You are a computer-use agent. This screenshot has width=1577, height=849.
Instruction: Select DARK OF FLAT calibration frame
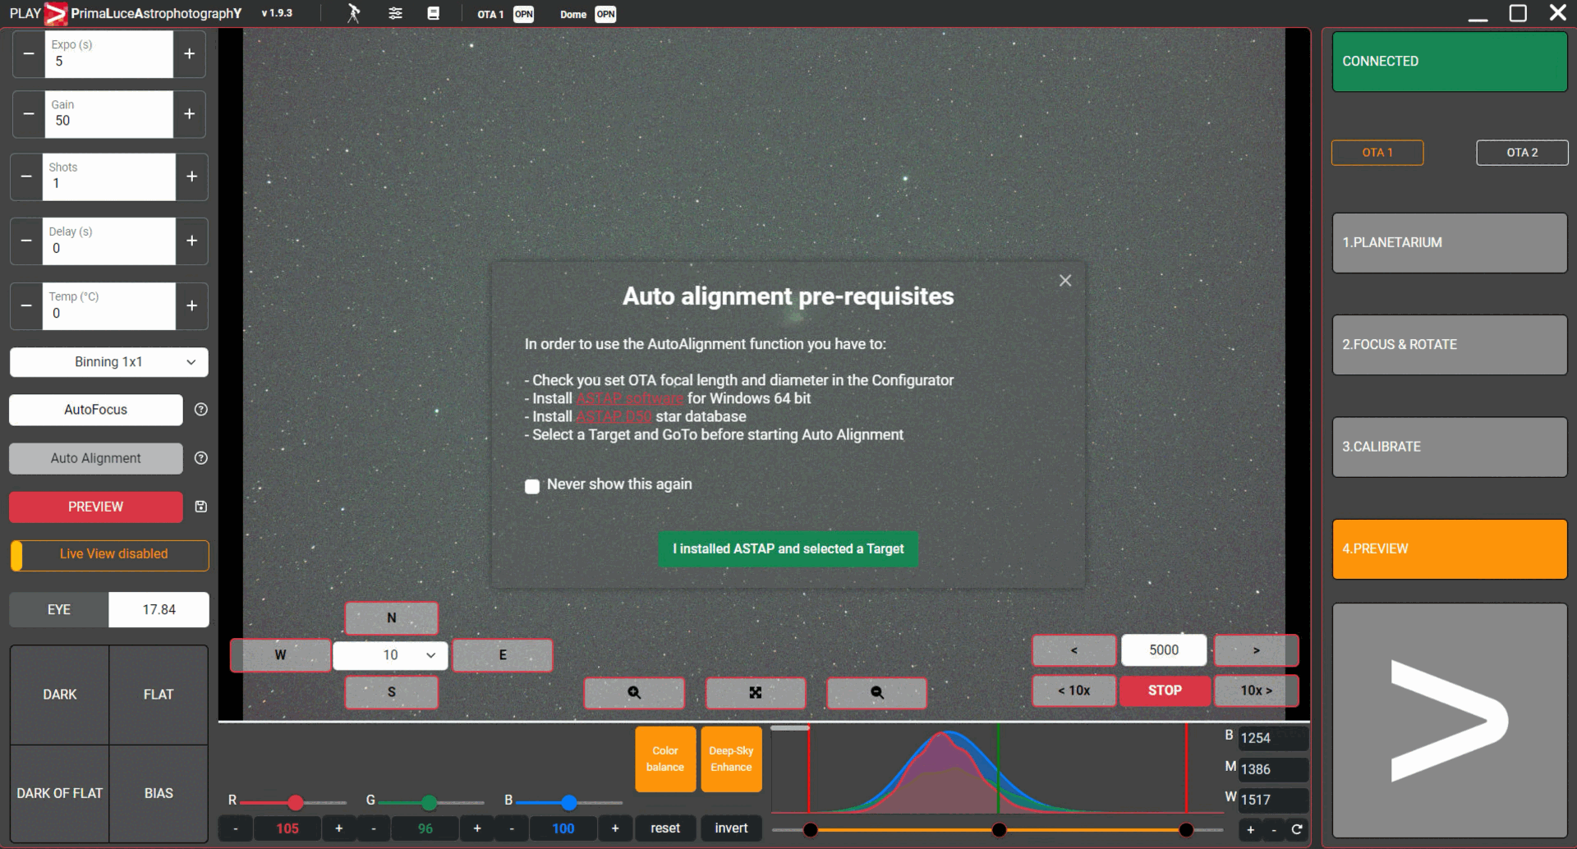[x=60, y=793]
